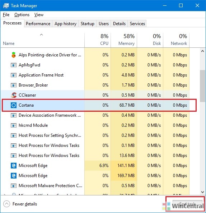Viewport: 206px width, 213px height.
Task: Click the ApMsgFwd process icon
Action: (x=14, y=65)
